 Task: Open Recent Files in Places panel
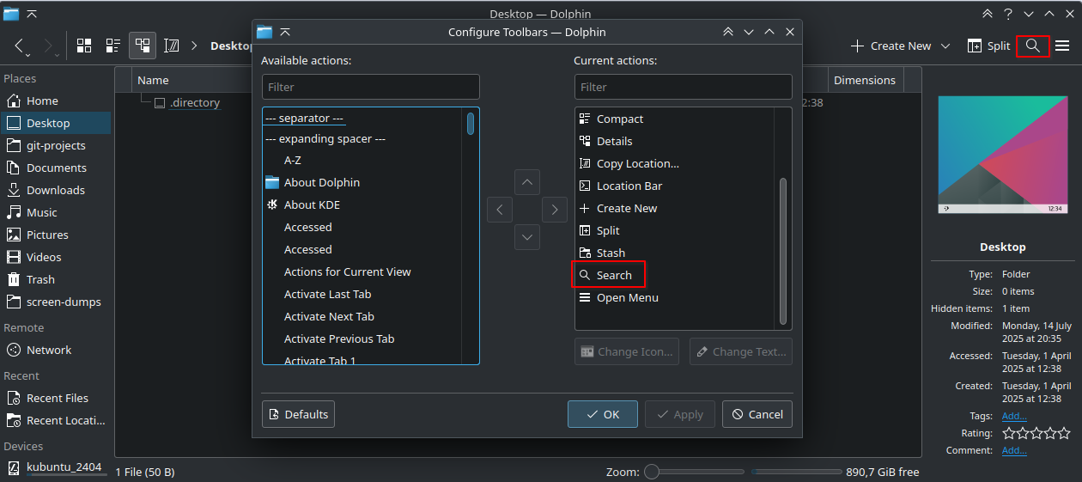tap(56, 398)
